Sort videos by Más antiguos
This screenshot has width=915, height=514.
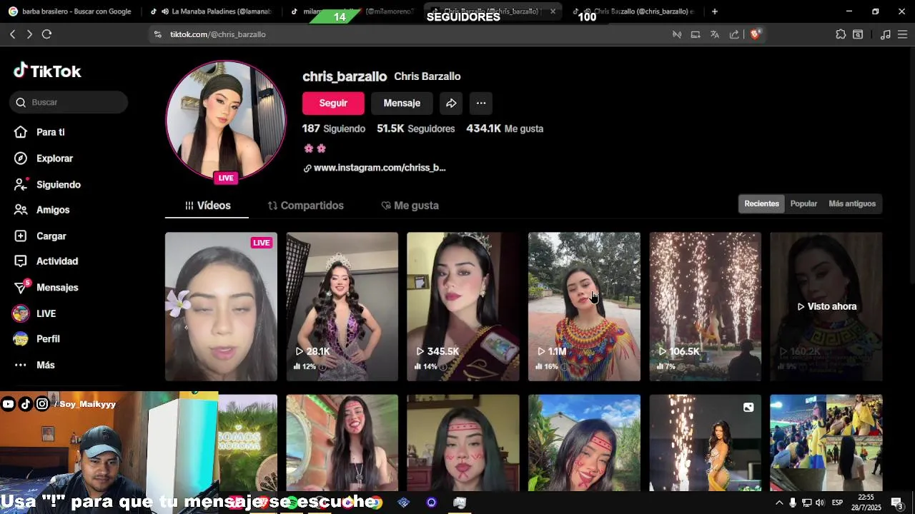tap(852, 203)
